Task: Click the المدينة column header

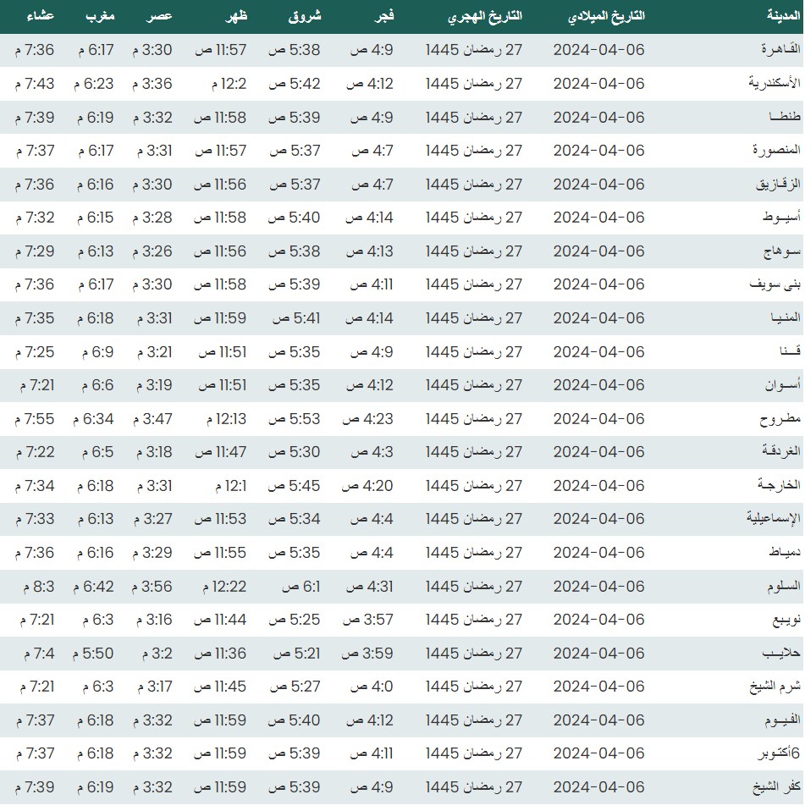Action: coord(771,16)
